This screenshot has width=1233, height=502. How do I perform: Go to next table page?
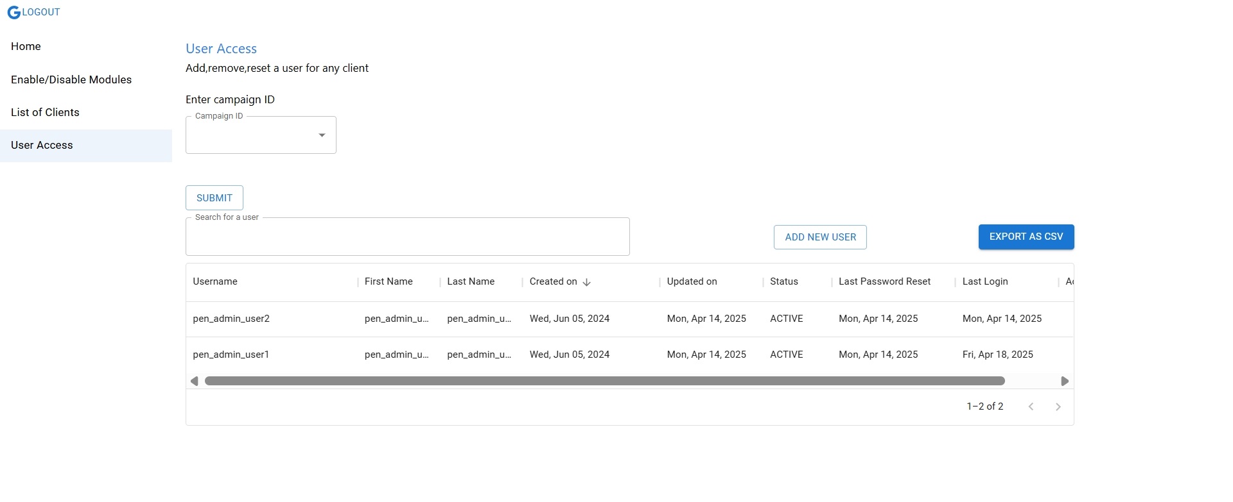pos(1058,406)
